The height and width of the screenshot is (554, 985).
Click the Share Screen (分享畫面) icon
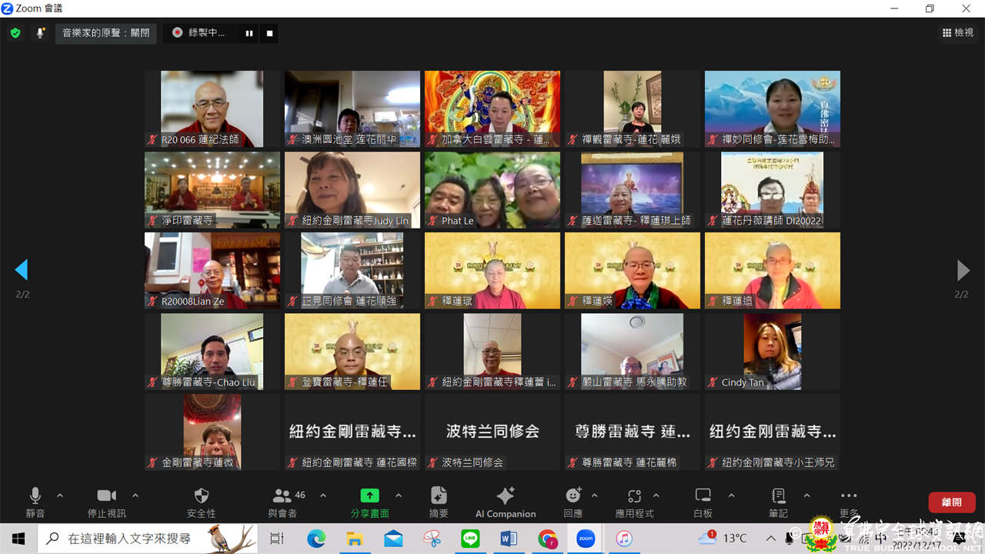pyautogui.click(x=369, y=496)
